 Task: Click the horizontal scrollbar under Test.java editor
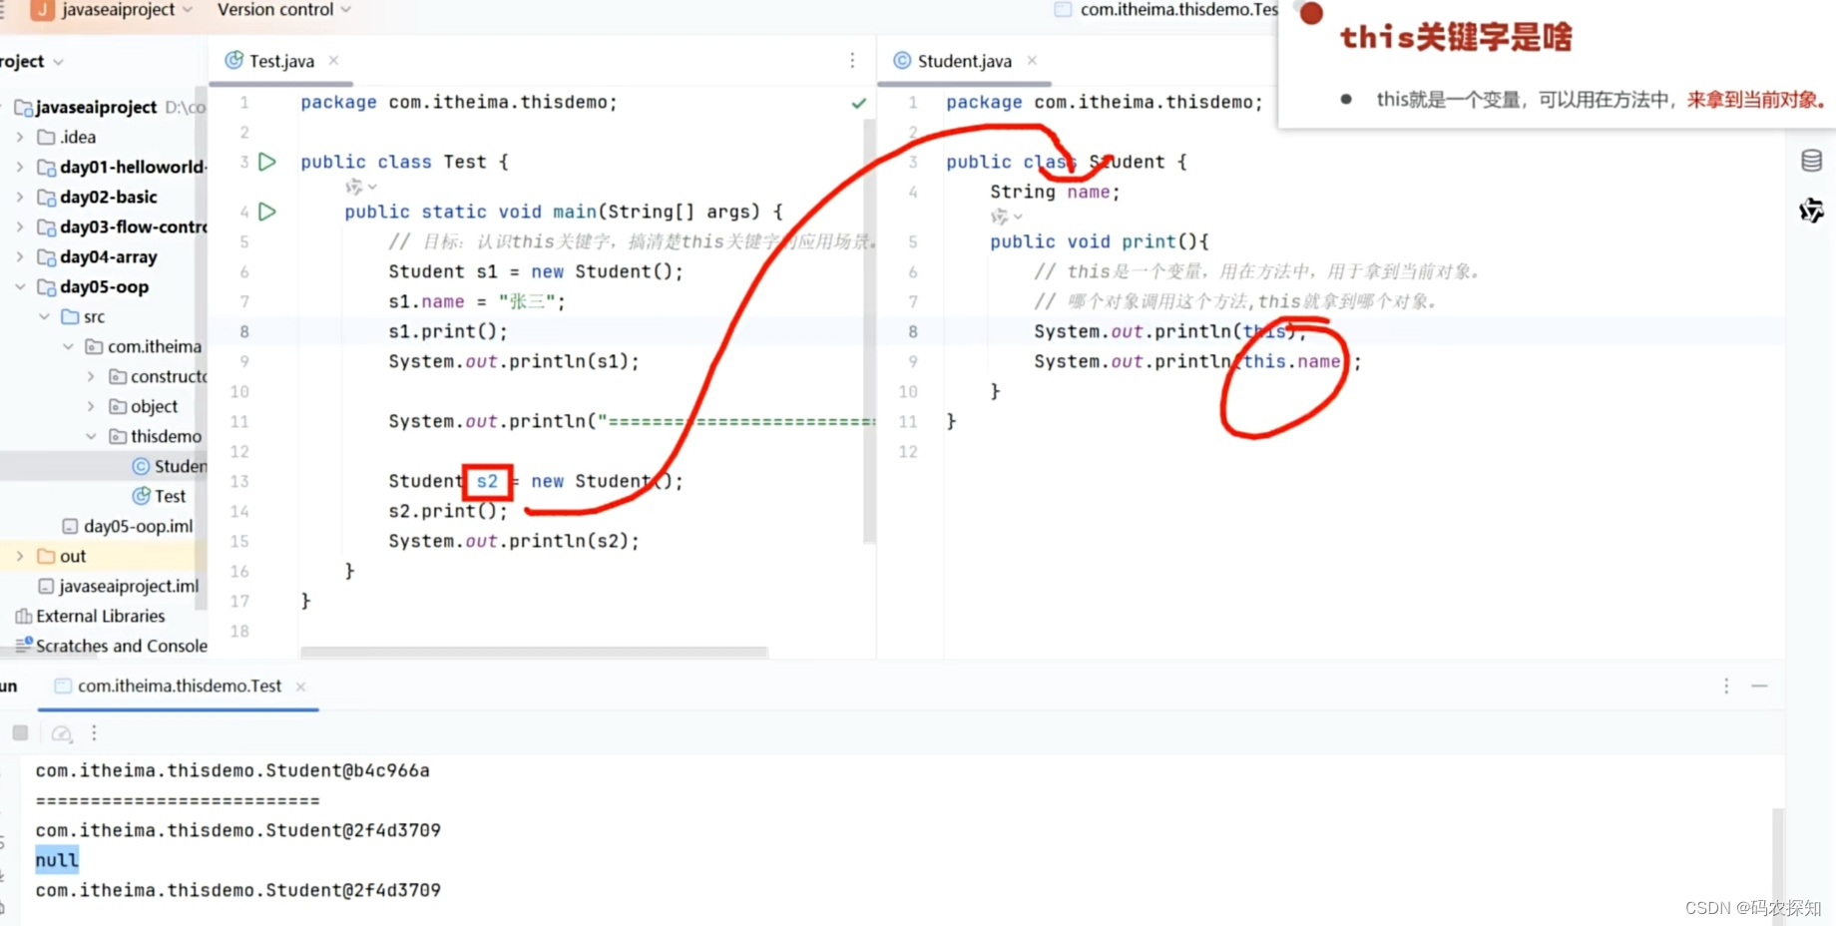(x=534, y=653)
